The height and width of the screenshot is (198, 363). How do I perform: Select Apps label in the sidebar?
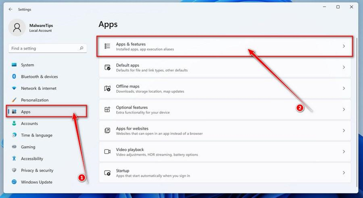(26, 112)
